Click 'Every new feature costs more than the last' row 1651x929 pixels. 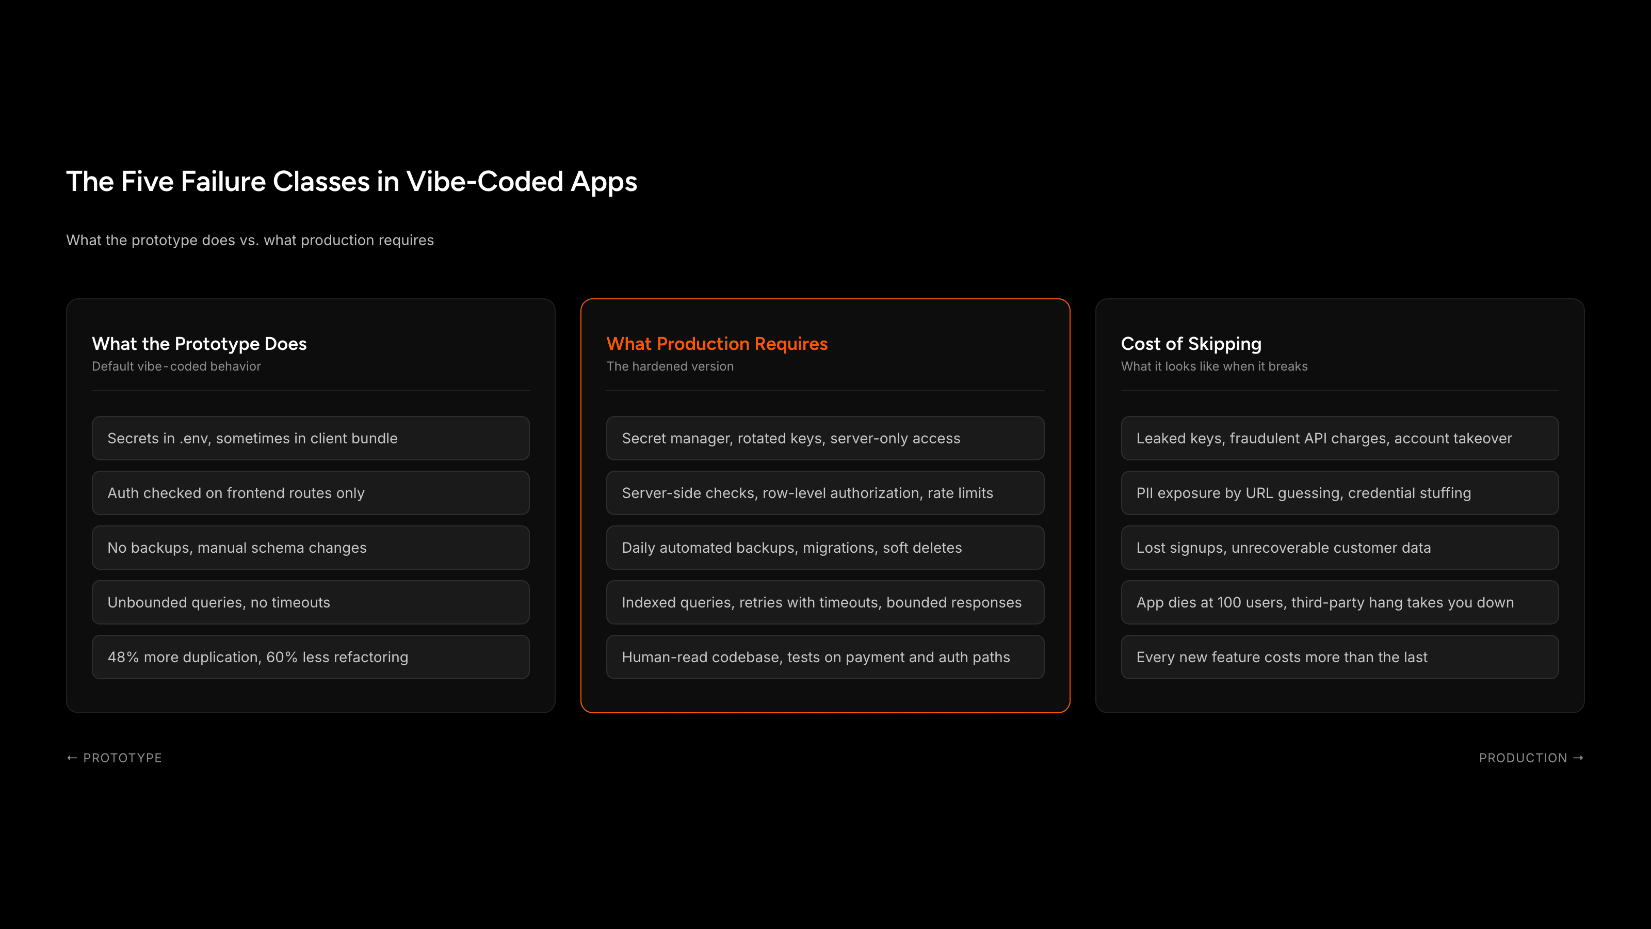point(1340,657)
